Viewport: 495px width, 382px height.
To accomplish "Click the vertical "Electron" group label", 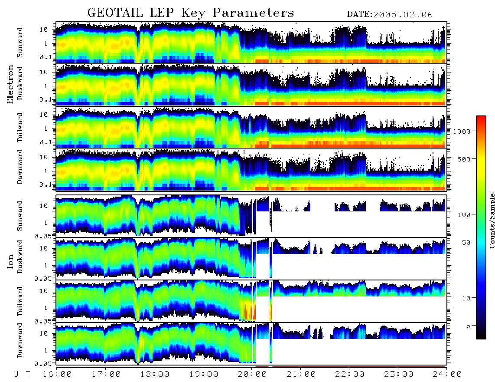I will point(10,85).
